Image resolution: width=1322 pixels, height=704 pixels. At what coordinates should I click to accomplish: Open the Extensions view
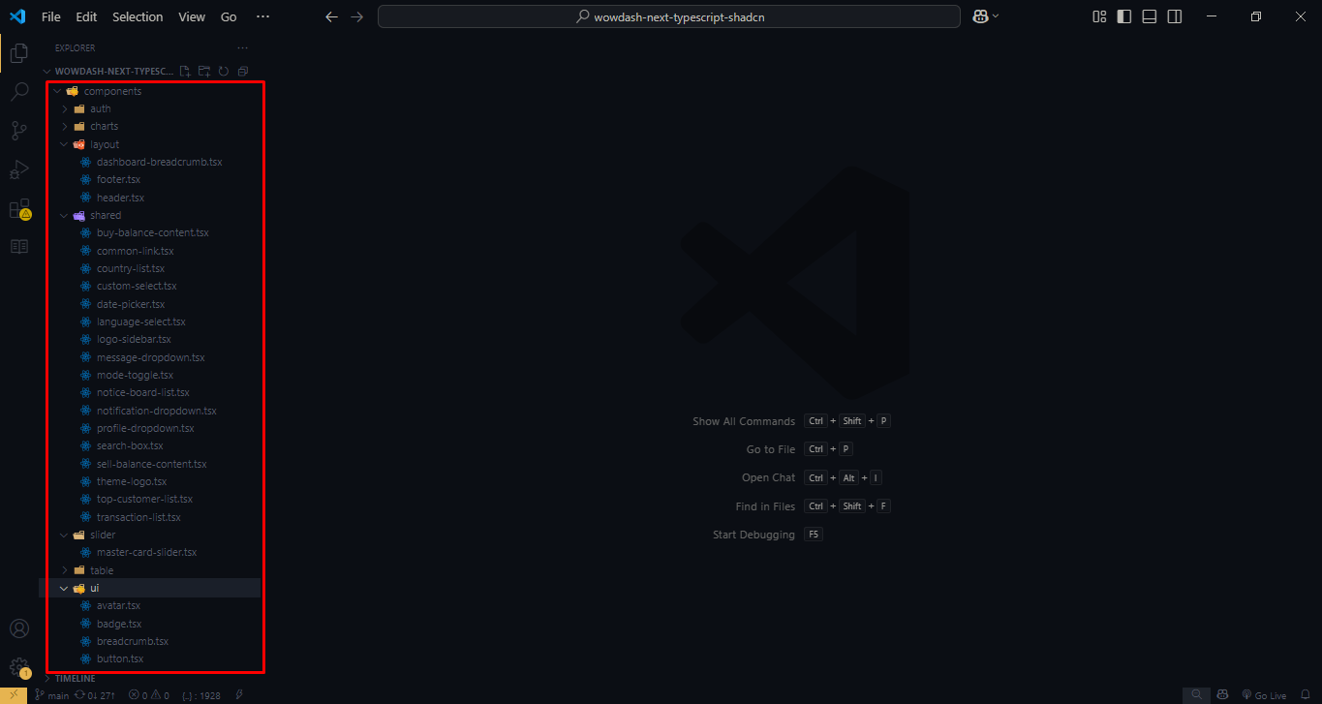19,207
